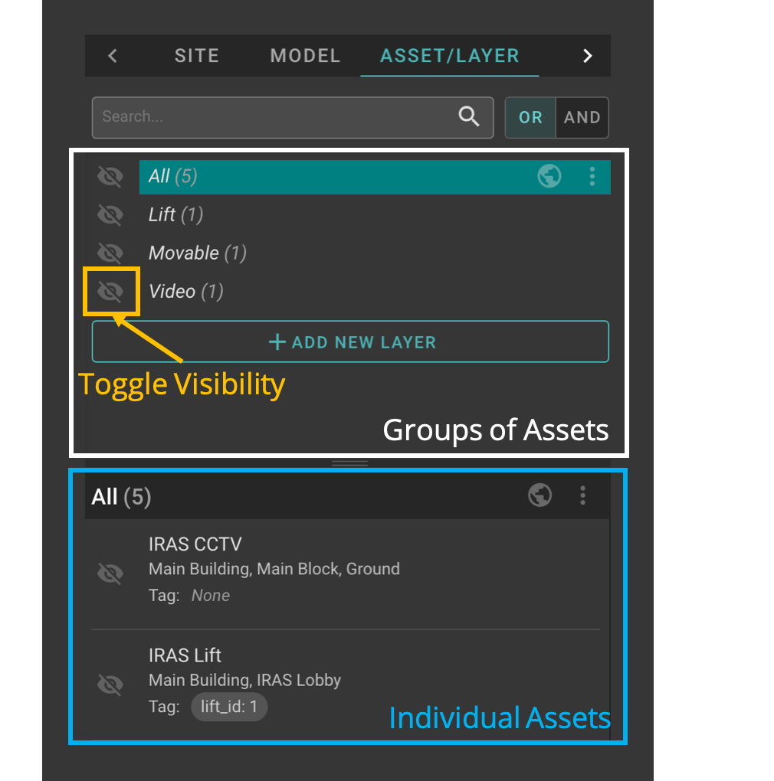Image resolution: width=774 pixels, height=781 pixels.
Task: Click the search magnifier icon
Action: click(469, 116)
